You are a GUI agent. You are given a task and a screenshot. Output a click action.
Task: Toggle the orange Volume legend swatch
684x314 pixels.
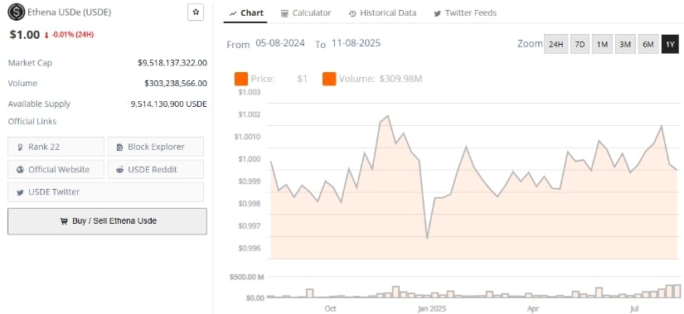[329, 80]
